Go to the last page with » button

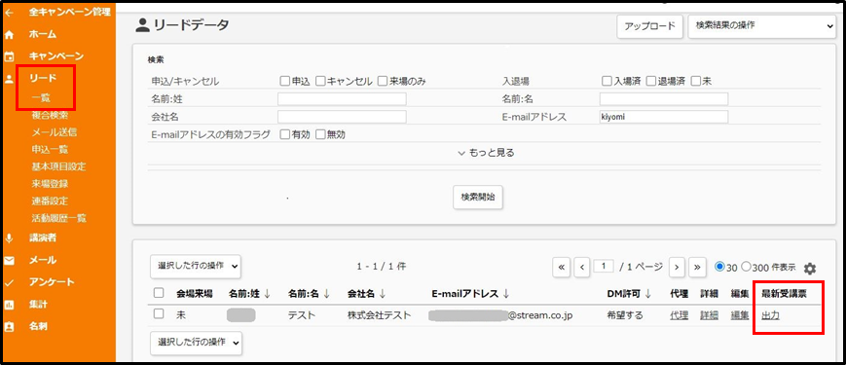click(697, 267)
